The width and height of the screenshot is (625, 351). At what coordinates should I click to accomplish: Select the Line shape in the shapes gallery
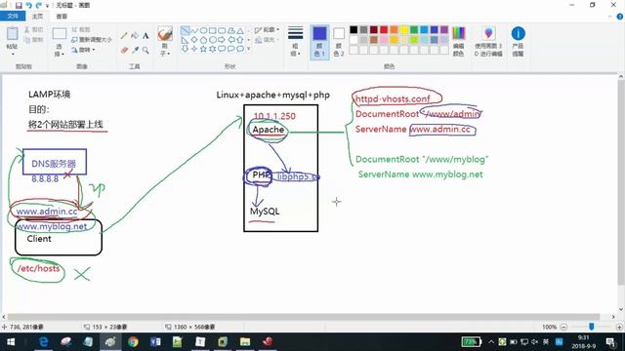coord(185,30)
